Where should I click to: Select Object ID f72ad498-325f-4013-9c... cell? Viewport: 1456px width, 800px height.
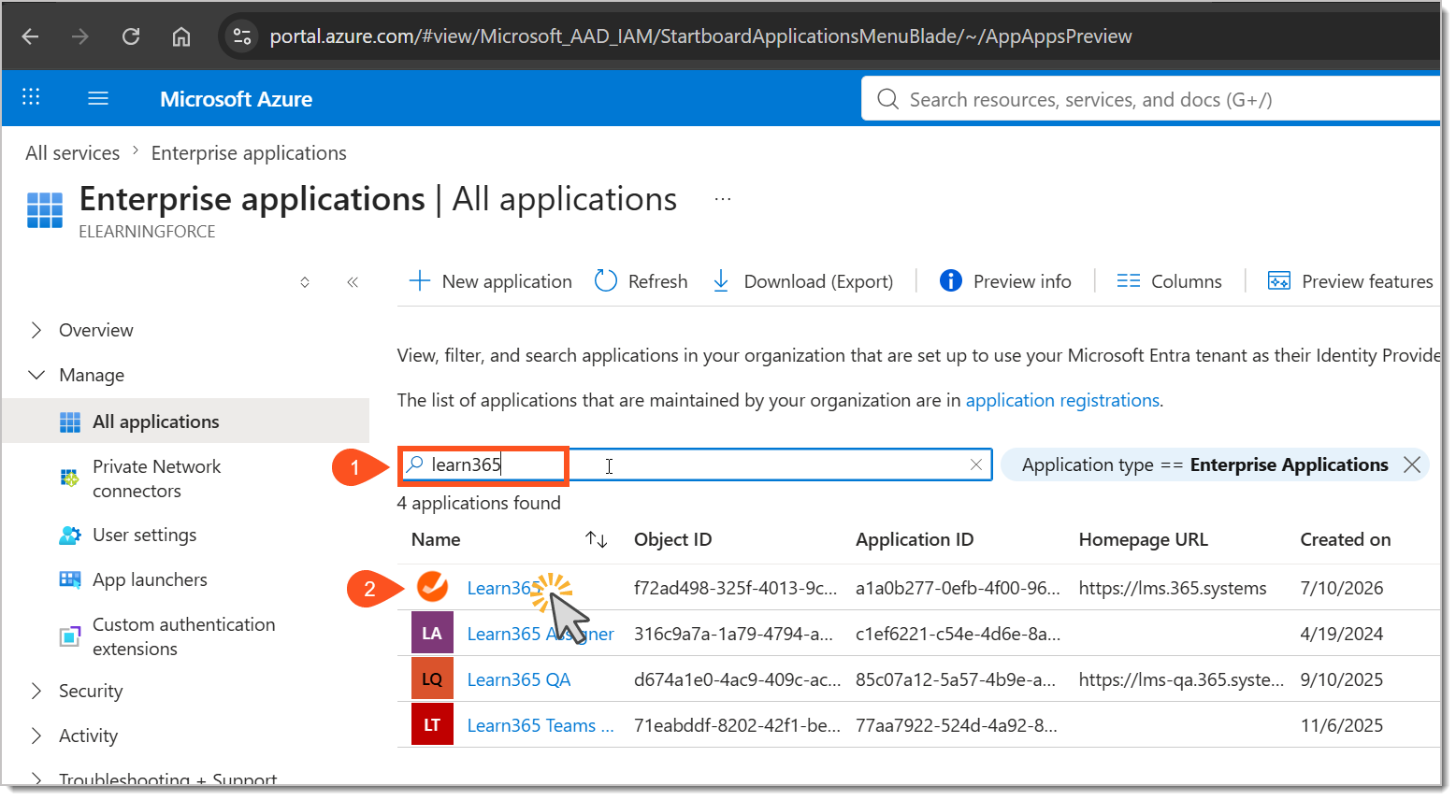point(735,588)
